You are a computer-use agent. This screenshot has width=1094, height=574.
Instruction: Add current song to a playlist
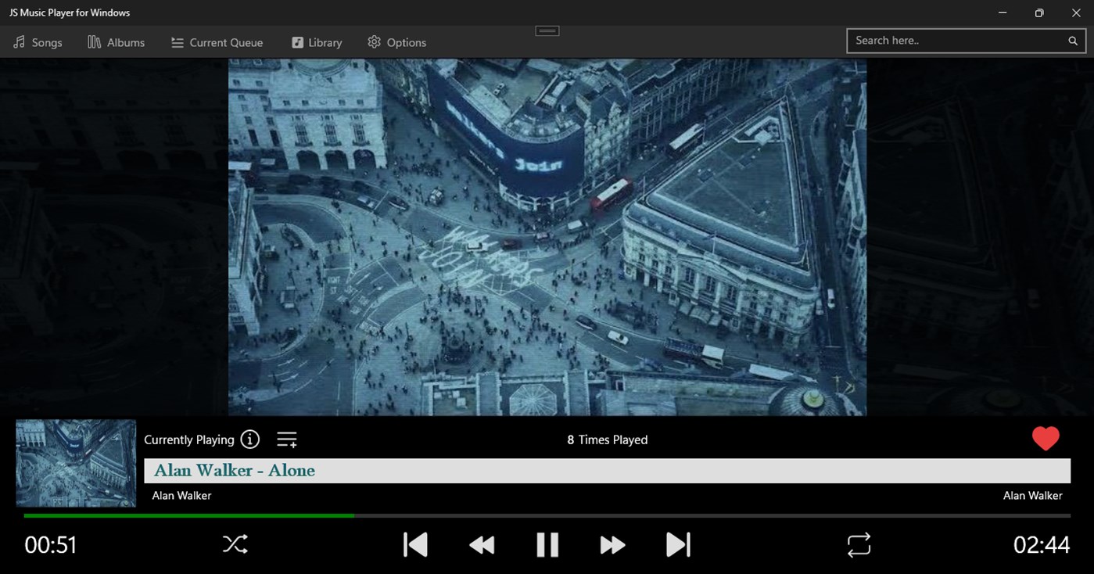pos(286,439)
